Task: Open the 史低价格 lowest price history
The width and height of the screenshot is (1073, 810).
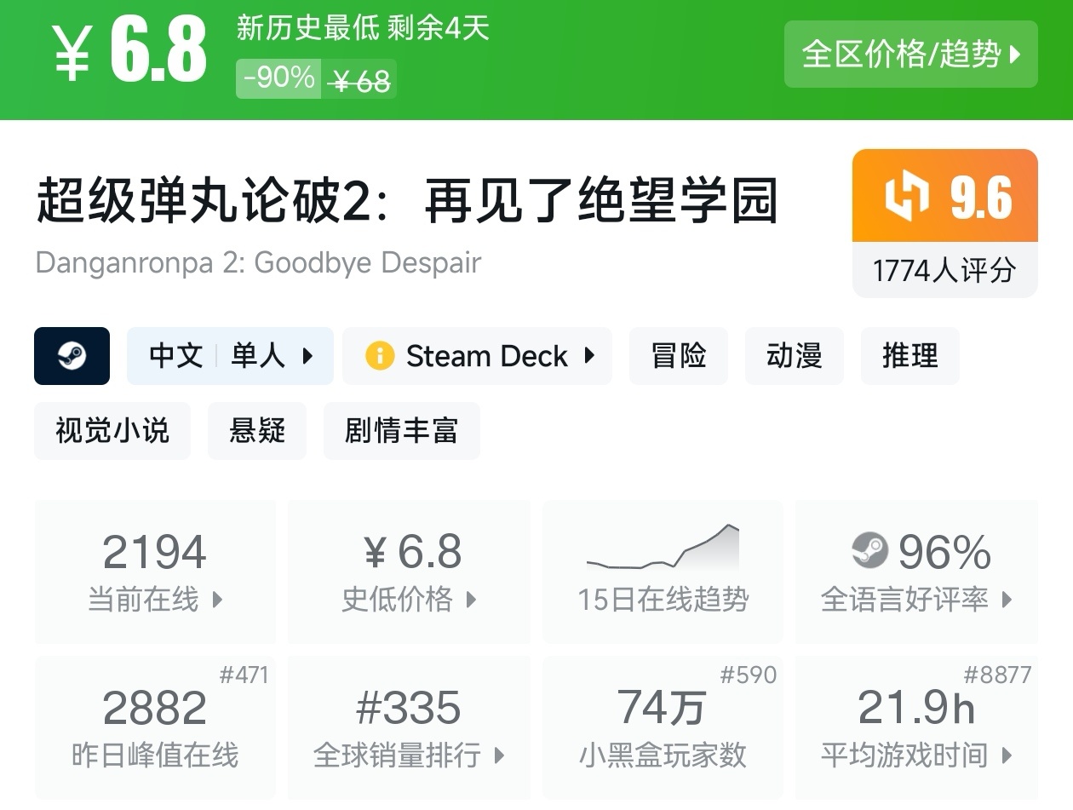Action: point(409,600)
